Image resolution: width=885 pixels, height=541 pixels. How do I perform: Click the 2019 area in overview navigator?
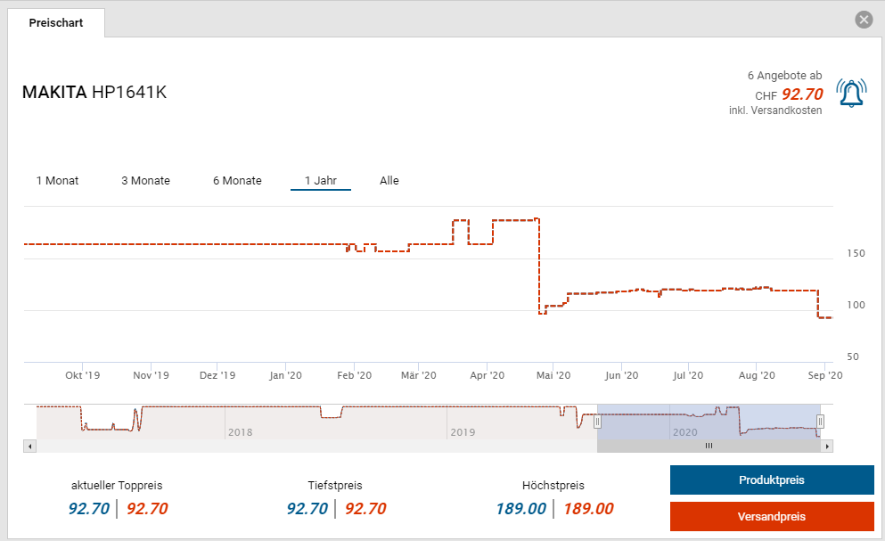click(x=463, y=432)
